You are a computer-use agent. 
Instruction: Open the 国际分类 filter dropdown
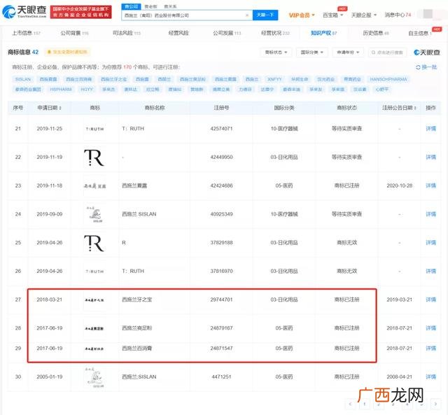pos(311,52)
